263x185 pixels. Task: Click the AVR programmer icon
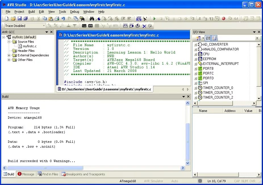[x=91, y=26]
